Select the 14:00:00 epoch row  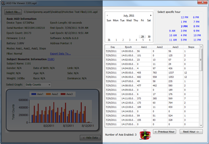coord(152,51)
